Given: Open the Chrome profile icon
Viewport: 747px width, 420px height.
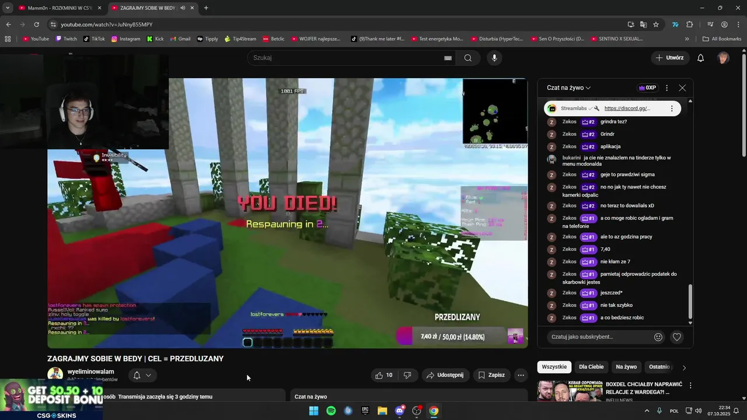Looking at the screenshot, I should (x=724, y=24).
